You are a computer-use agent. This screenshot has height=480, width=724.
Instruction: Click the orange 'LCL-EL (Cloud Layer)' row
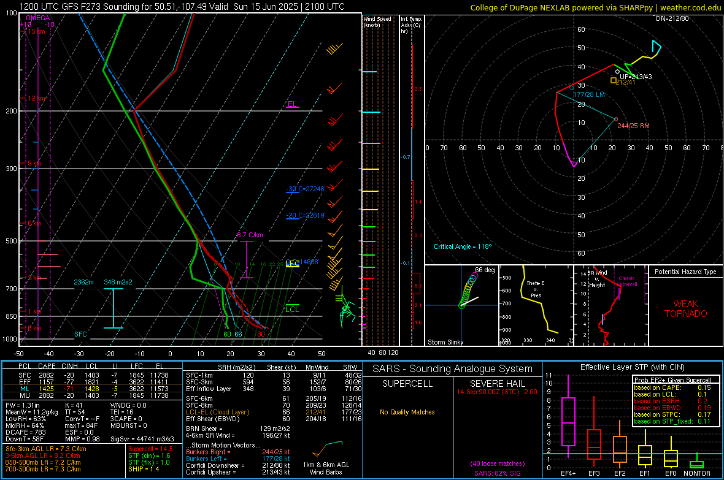click(274, 412)
